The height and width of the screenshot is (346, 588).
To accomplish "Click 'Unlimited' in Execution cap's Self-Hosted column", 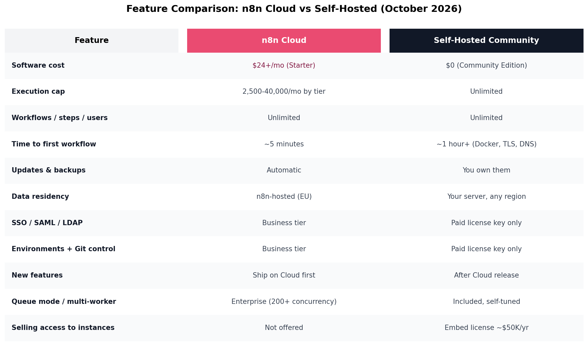I will coord(486,92).
